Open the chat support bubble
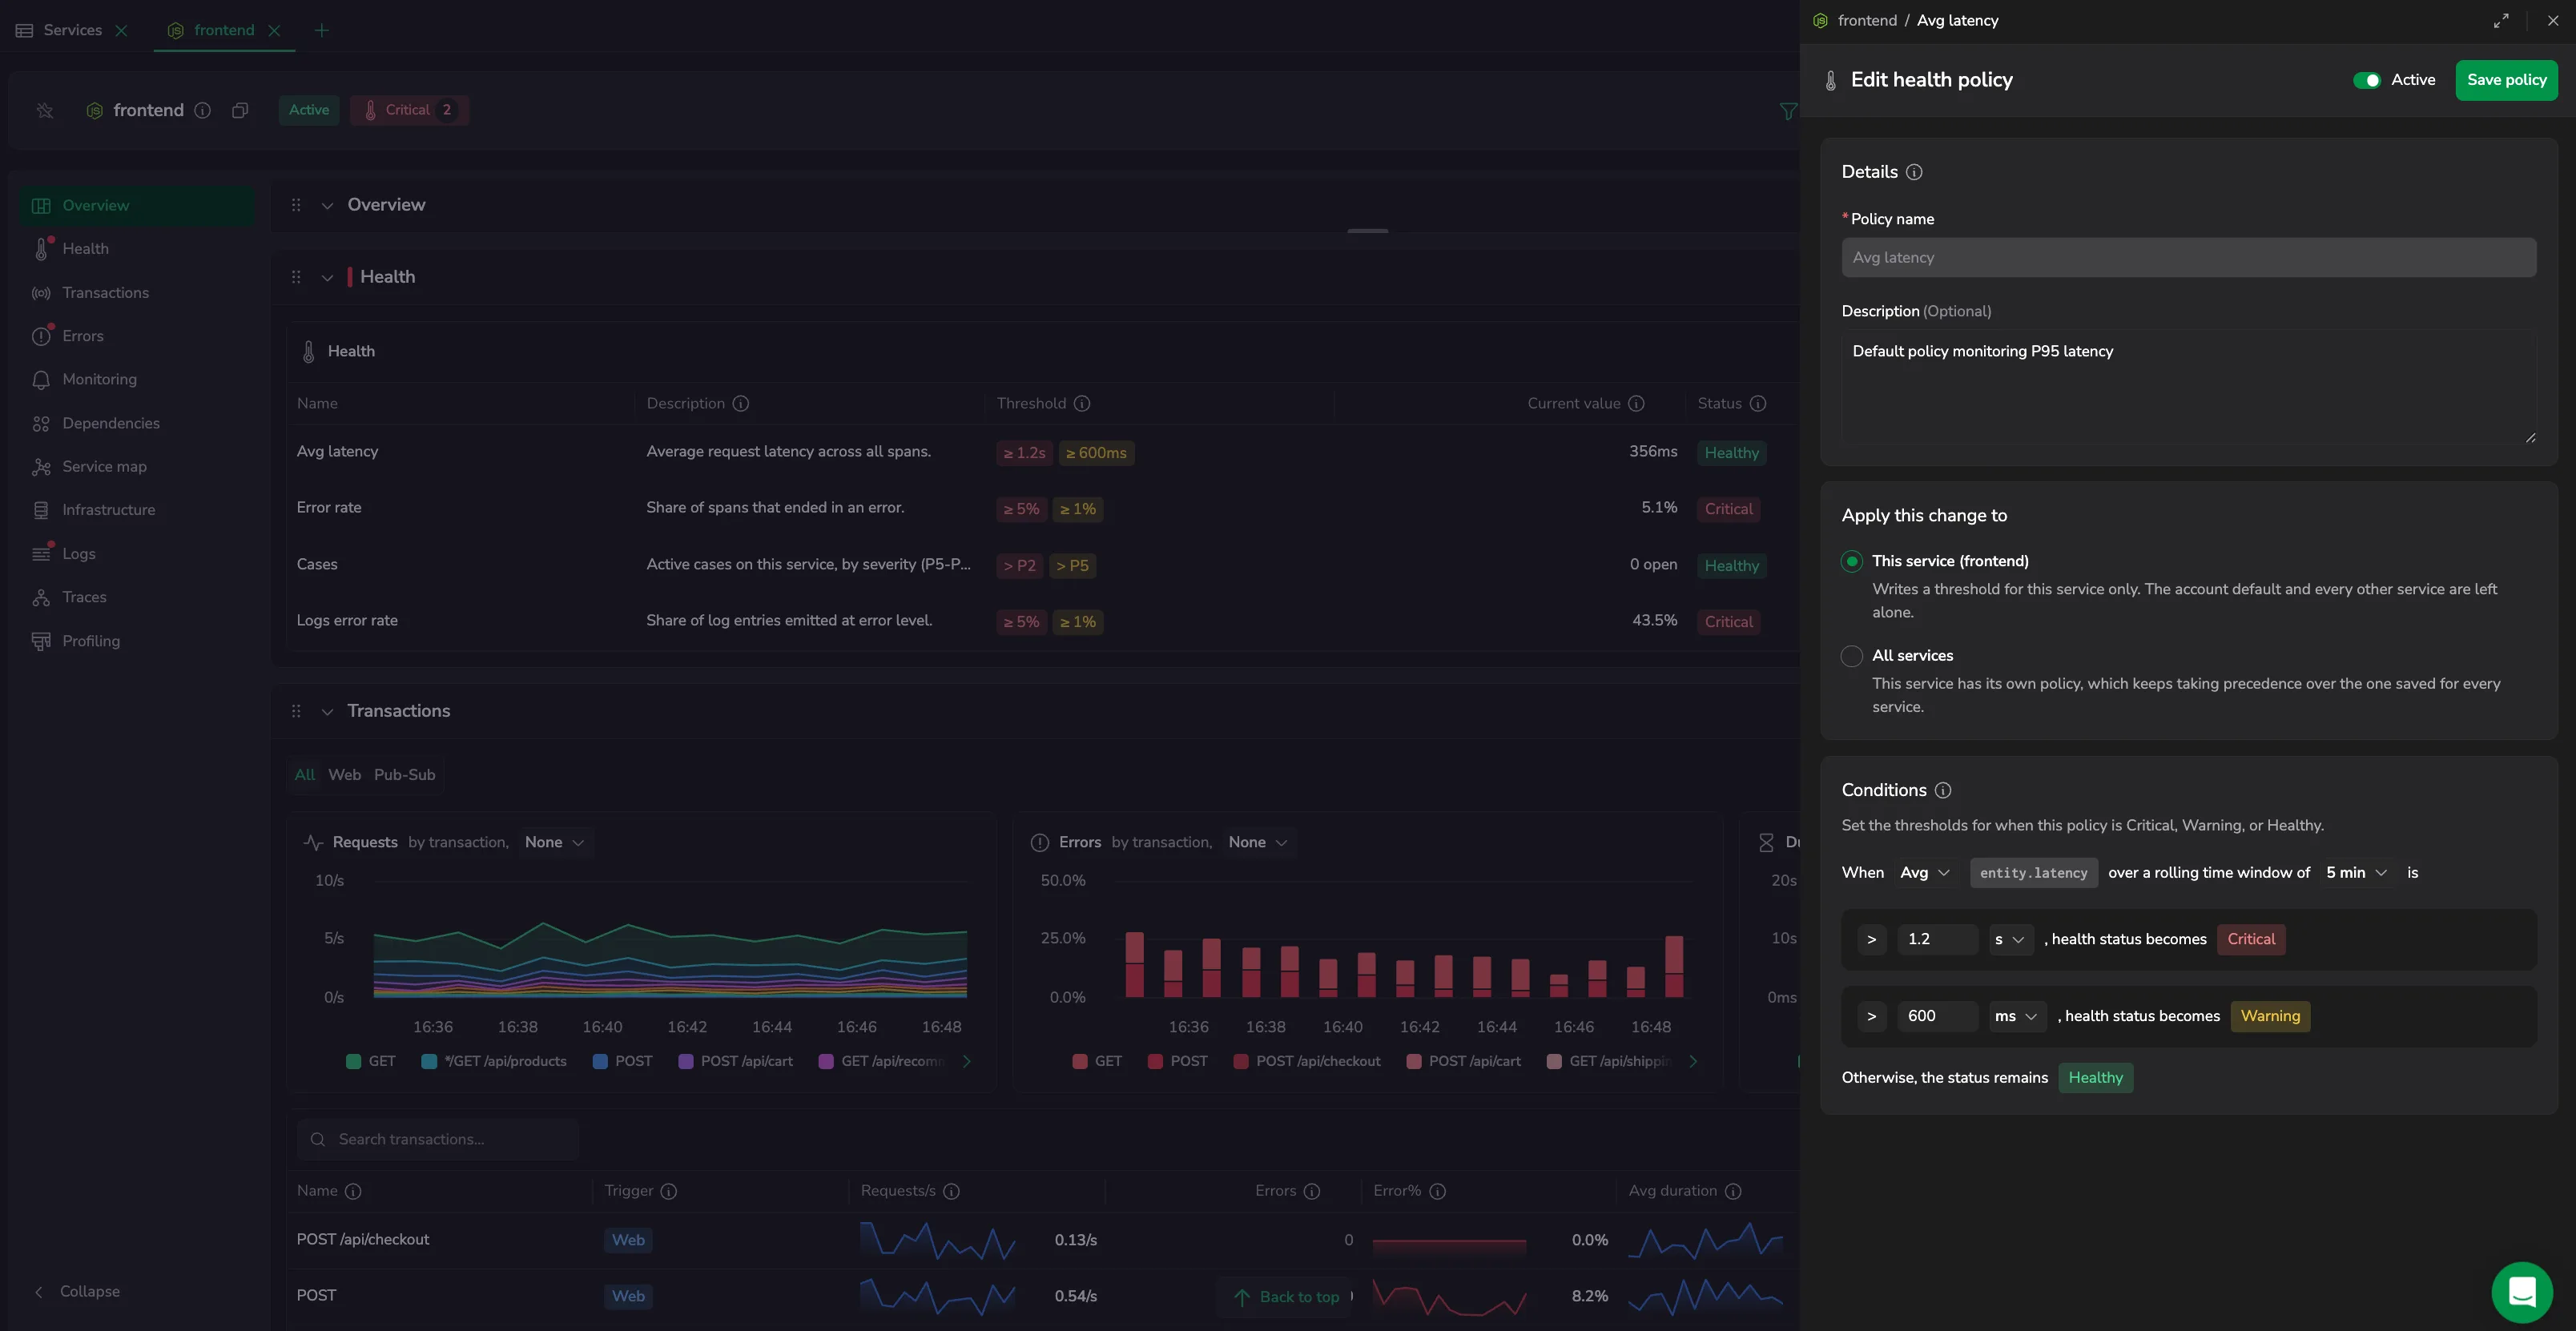 2522,1292
